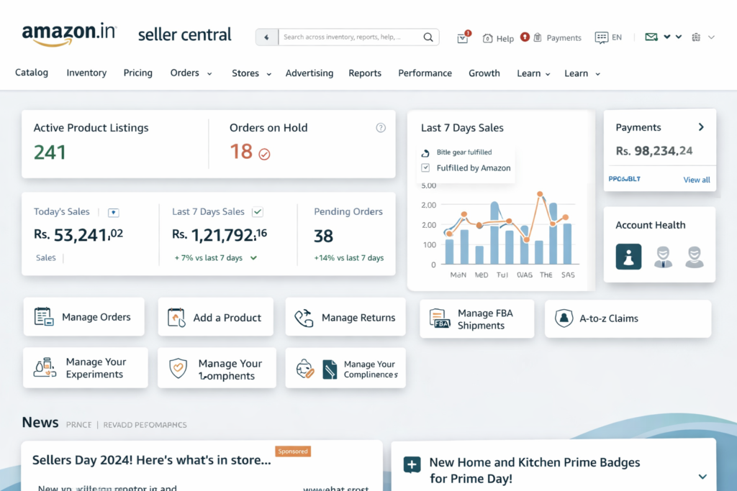Click the Pending Orders value 38

coord(323,236)
